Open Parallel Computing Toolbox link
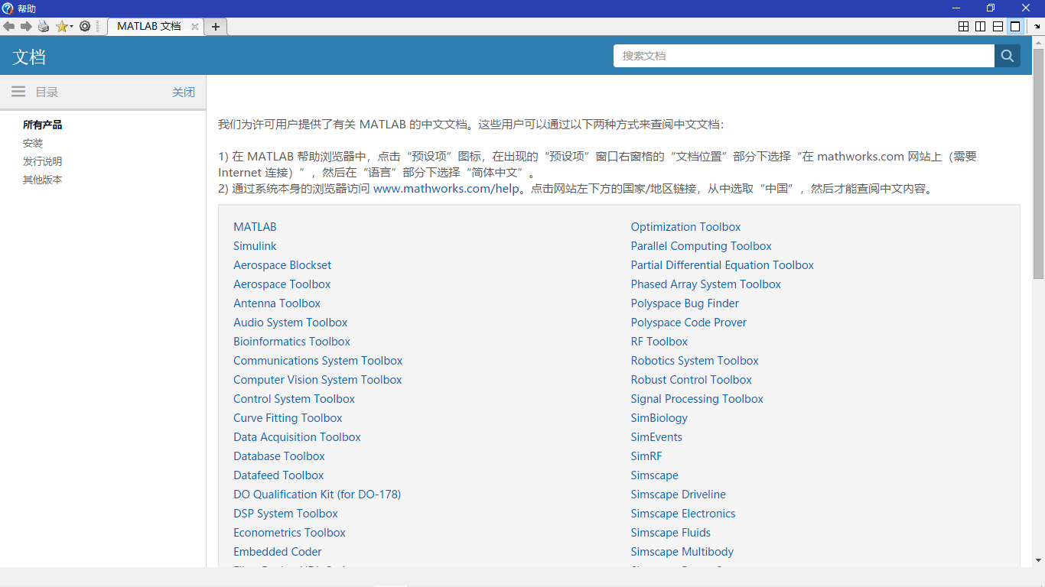 (702, 246)
